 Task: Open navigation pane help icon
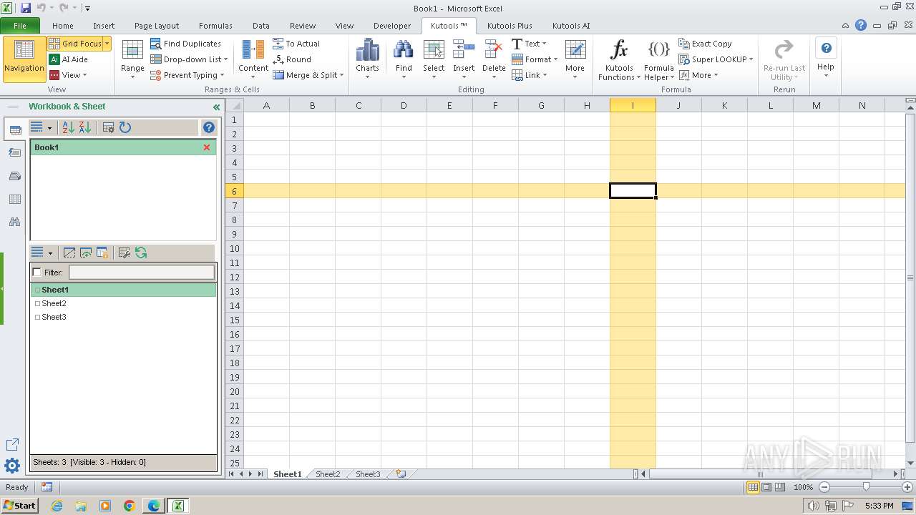tap(209, 127)
